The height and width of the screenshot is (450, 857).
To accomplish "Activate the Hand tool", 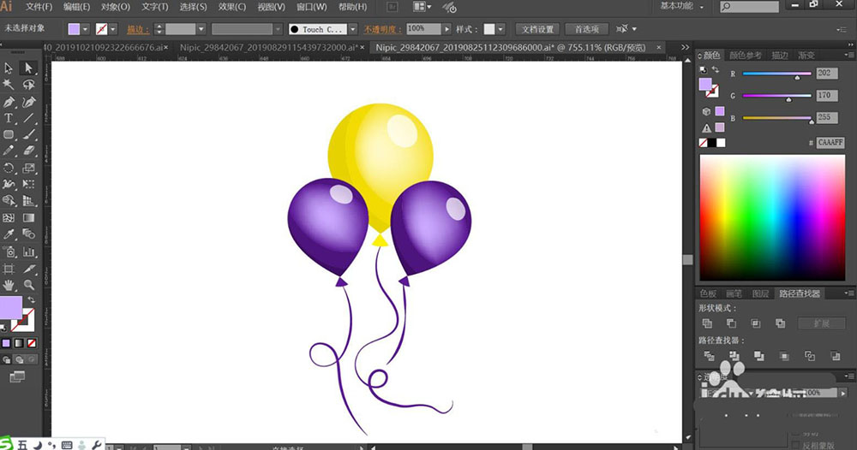I will tap(9, 284).
